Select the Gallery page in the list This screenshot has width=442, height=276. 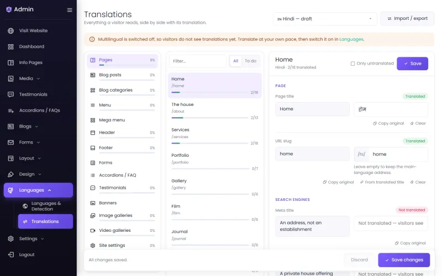214,187
